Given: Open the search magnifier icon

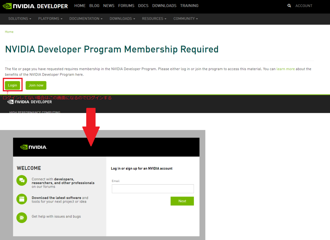Looking at the screenshot, I should tap(289, 5).
